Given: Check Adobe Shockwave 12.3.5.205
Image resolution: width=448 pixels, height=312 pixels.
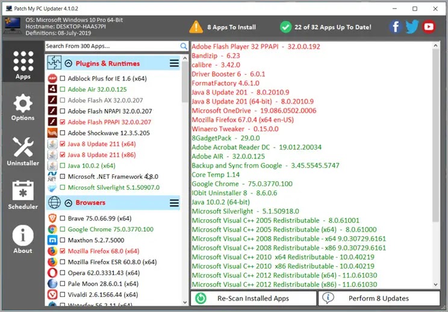Looking at the screenshot, I should pos(63,133).
